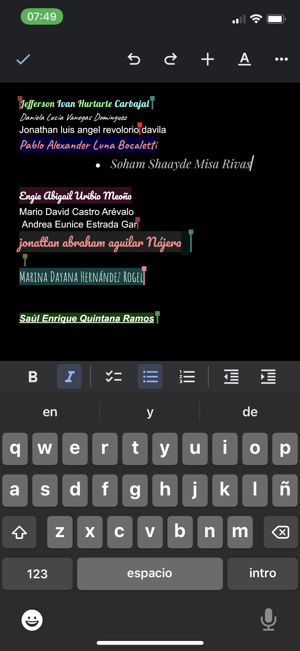This screenshot has width=300, height=651.
Task: Tap the line "Pablo Alexander Luna Bocaletti"
Action: [88, 145]
